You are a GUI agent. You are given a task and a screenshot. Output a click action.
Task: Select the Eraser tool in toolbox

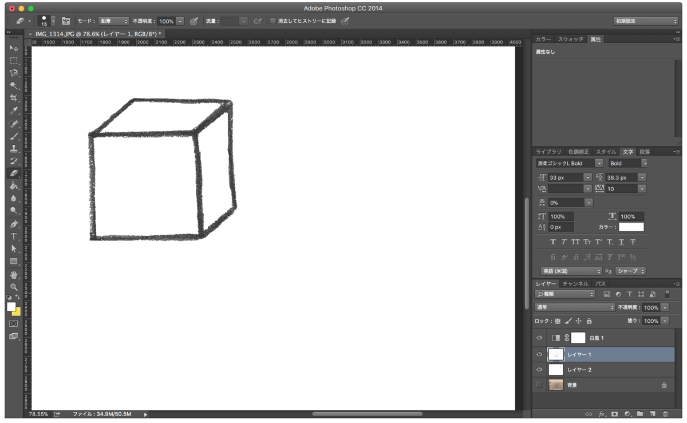tap(14, 173)
